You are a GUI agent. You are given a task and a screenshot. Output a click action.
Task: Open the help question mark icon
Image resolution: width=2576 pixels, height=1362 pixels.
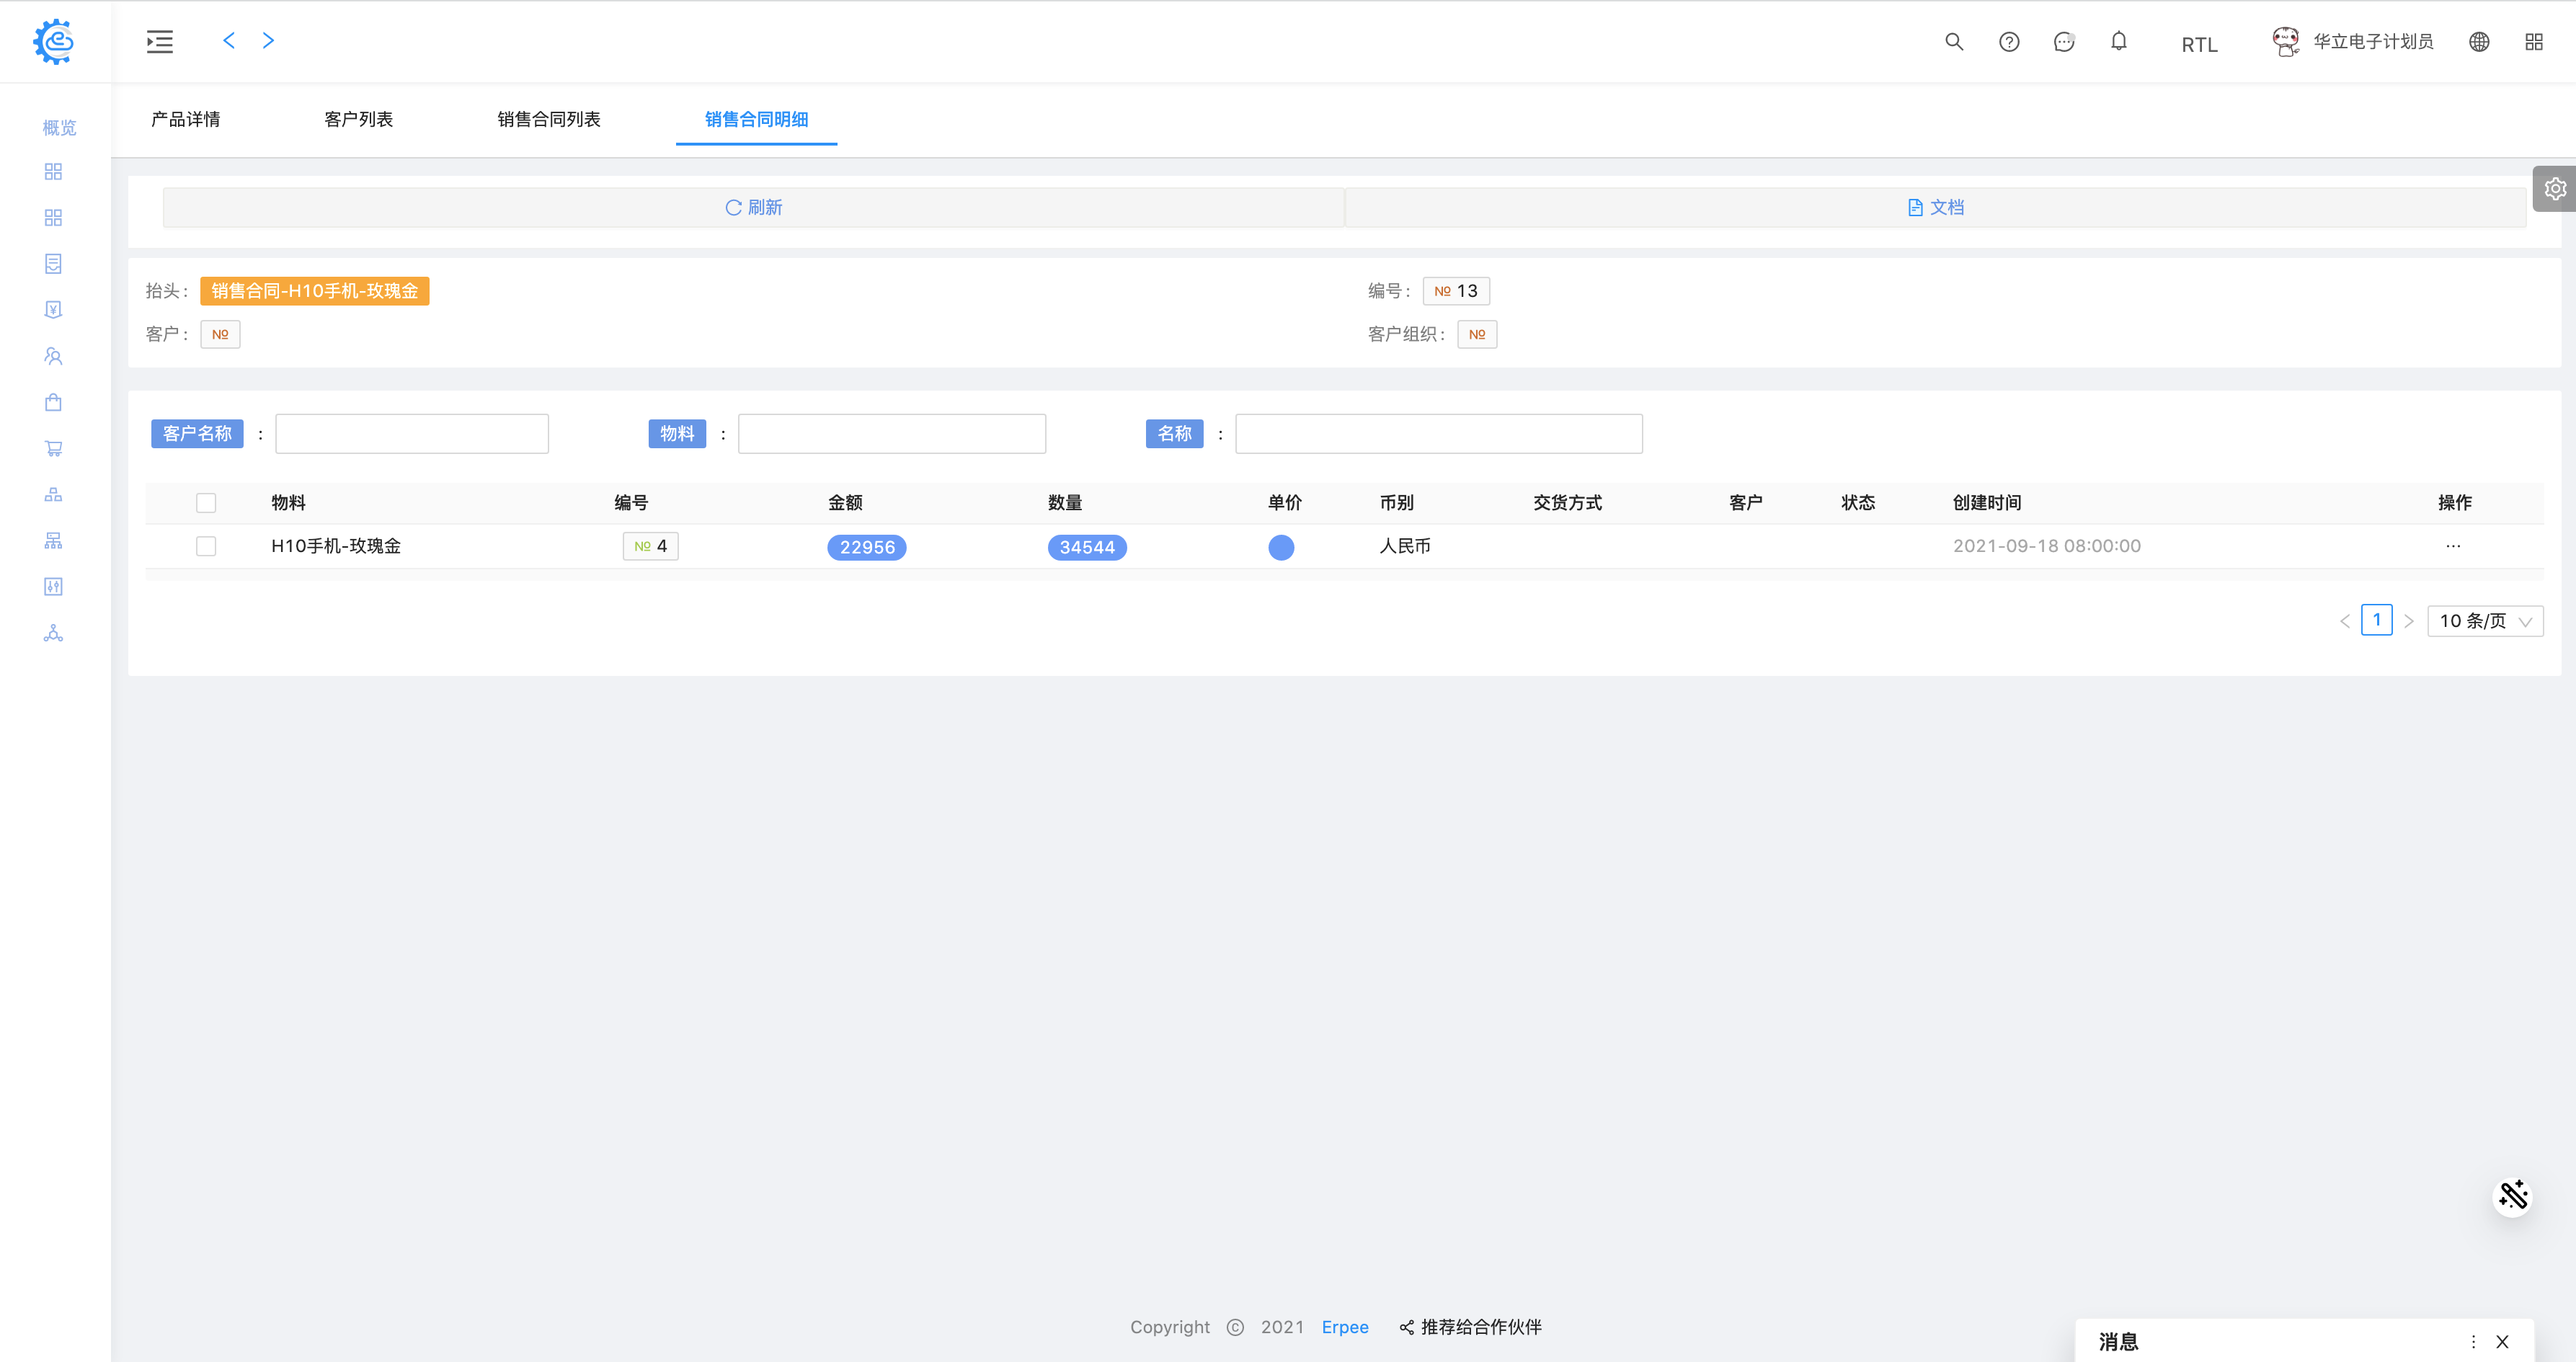2009,42
